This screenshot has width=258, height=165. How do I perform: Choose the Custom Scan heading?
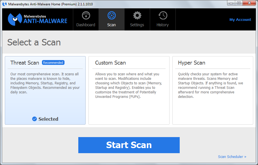110,63
